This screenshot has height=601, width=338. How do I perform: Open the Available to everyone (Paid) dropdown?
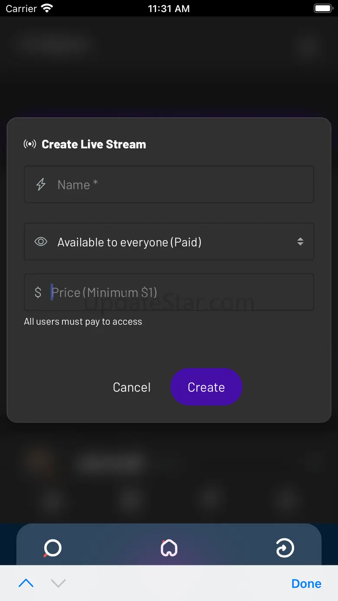click(169, 242)
